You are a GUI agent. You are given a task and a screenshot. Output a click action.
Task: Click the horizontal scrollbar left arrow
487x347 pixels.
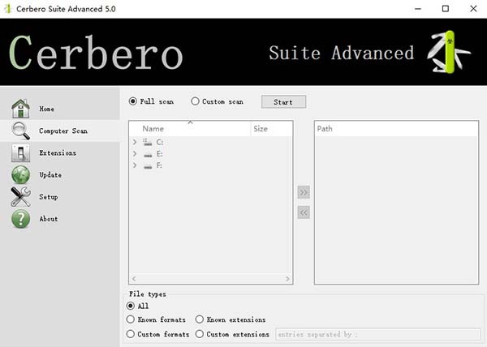click(x=134, y=279)
